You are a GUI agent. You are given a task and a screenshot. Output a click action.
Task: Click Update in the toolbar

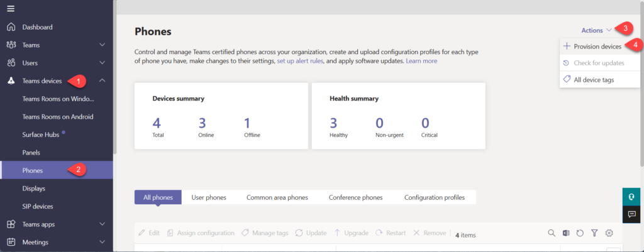[x=311, y=233]
